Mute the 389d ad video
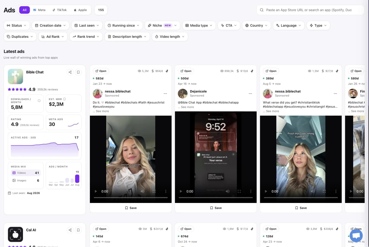Viewport: 369px width, 247px height. coord(313,191)
